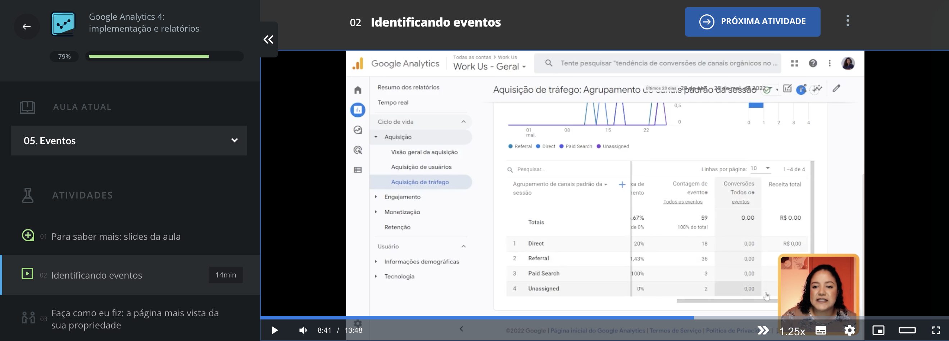Open Tempo real report

[x=393, y=103]
